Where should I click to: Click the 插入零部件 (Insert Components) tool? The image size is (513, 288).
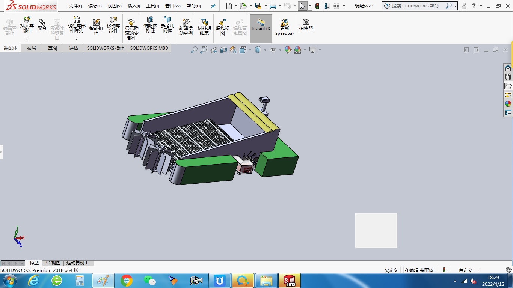[27, 24]
